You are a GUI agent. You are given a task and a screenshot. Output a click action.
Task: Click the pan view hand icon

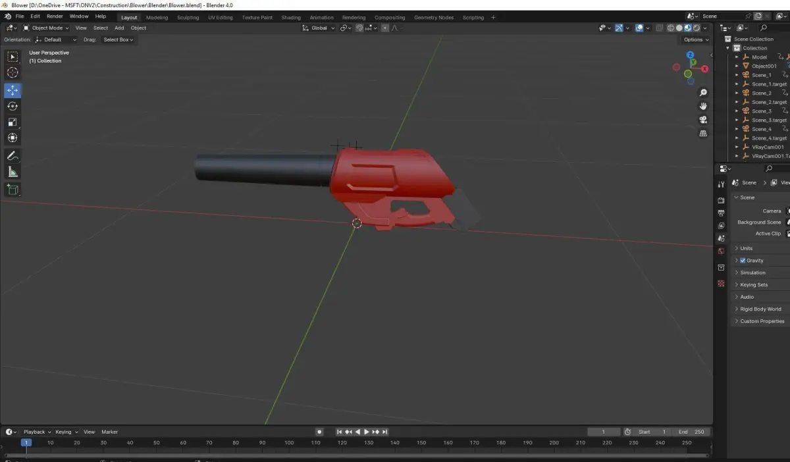[703, 106]
